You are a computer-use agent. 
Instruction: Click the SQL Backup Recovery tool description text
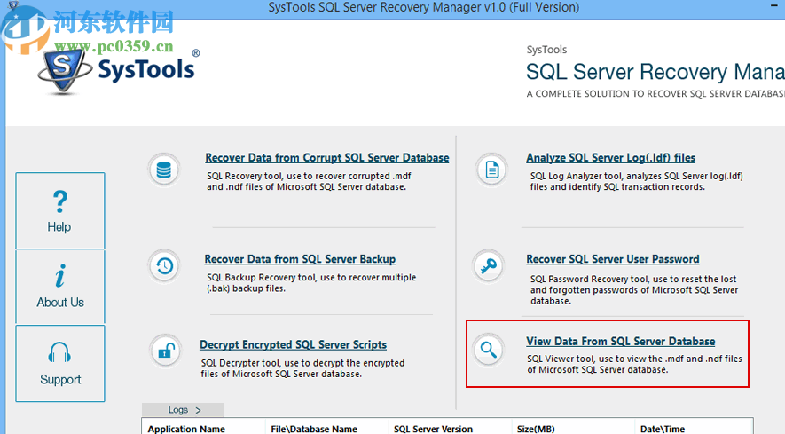click(x=311, y=282)
